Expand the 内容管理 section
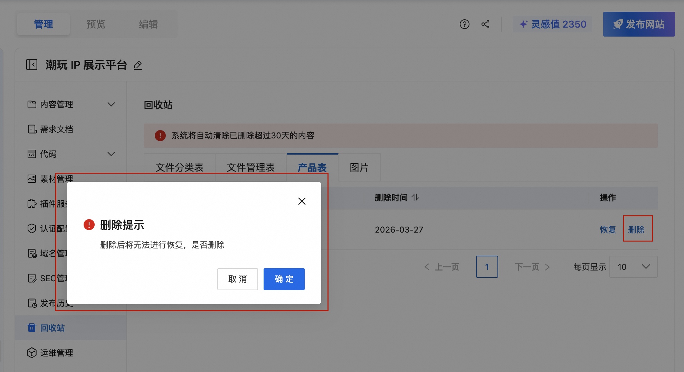The height and width of the screenshot is (372, 684). click(111, 104)
